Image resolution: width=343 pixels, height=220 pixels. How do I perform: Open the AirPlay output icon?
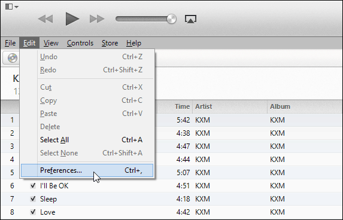[x=190, y=19]
